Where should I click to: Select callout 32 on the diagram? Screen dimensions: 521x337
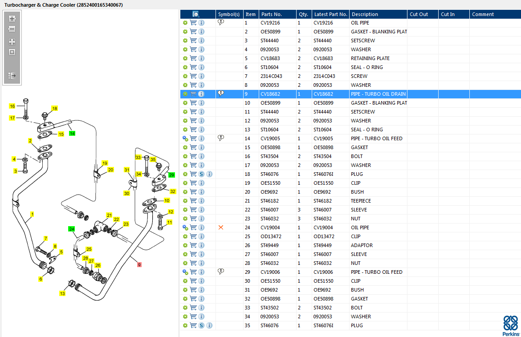pyautogui.click(x=173, y=191)
